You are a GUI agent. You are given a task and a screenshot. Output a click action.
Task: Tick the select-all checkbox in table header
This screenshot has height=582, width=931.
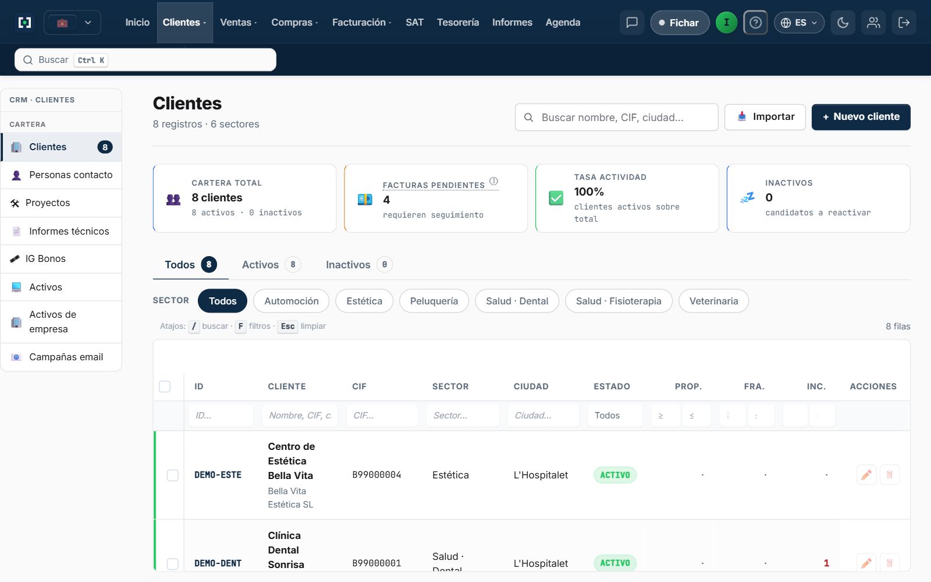pyautogui.click(x=165, y=386)
